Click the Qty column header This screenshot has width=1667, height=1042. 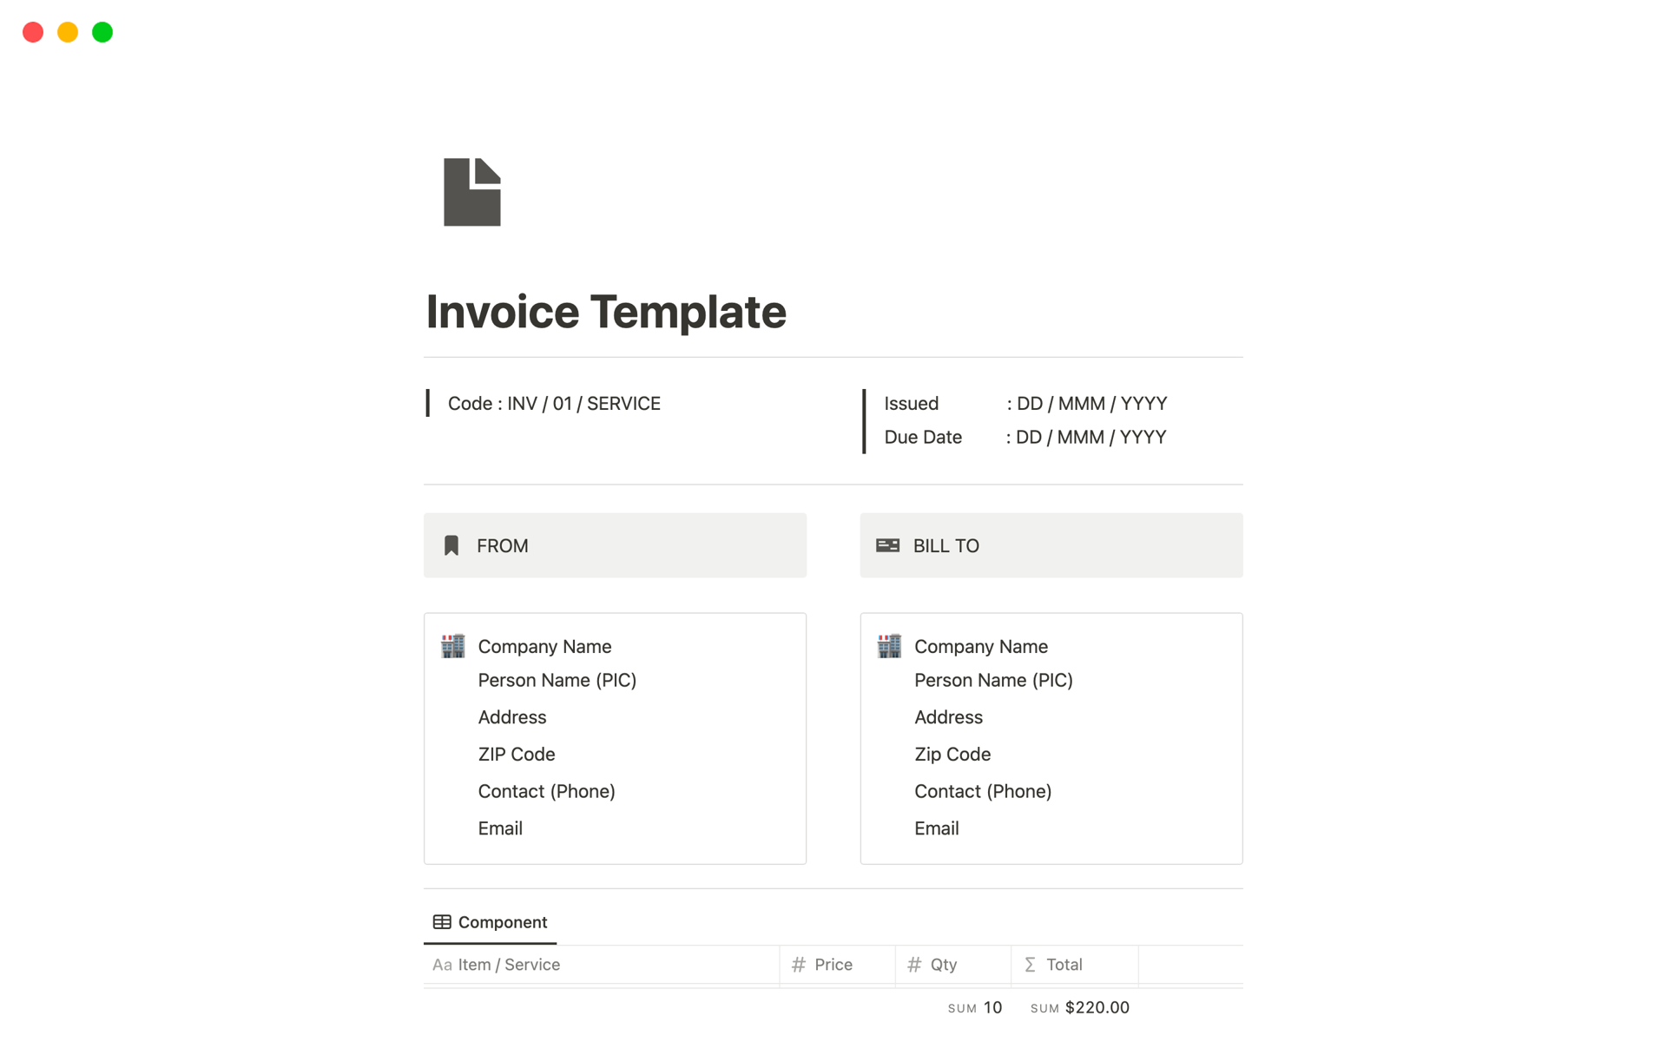coord(941,963)
